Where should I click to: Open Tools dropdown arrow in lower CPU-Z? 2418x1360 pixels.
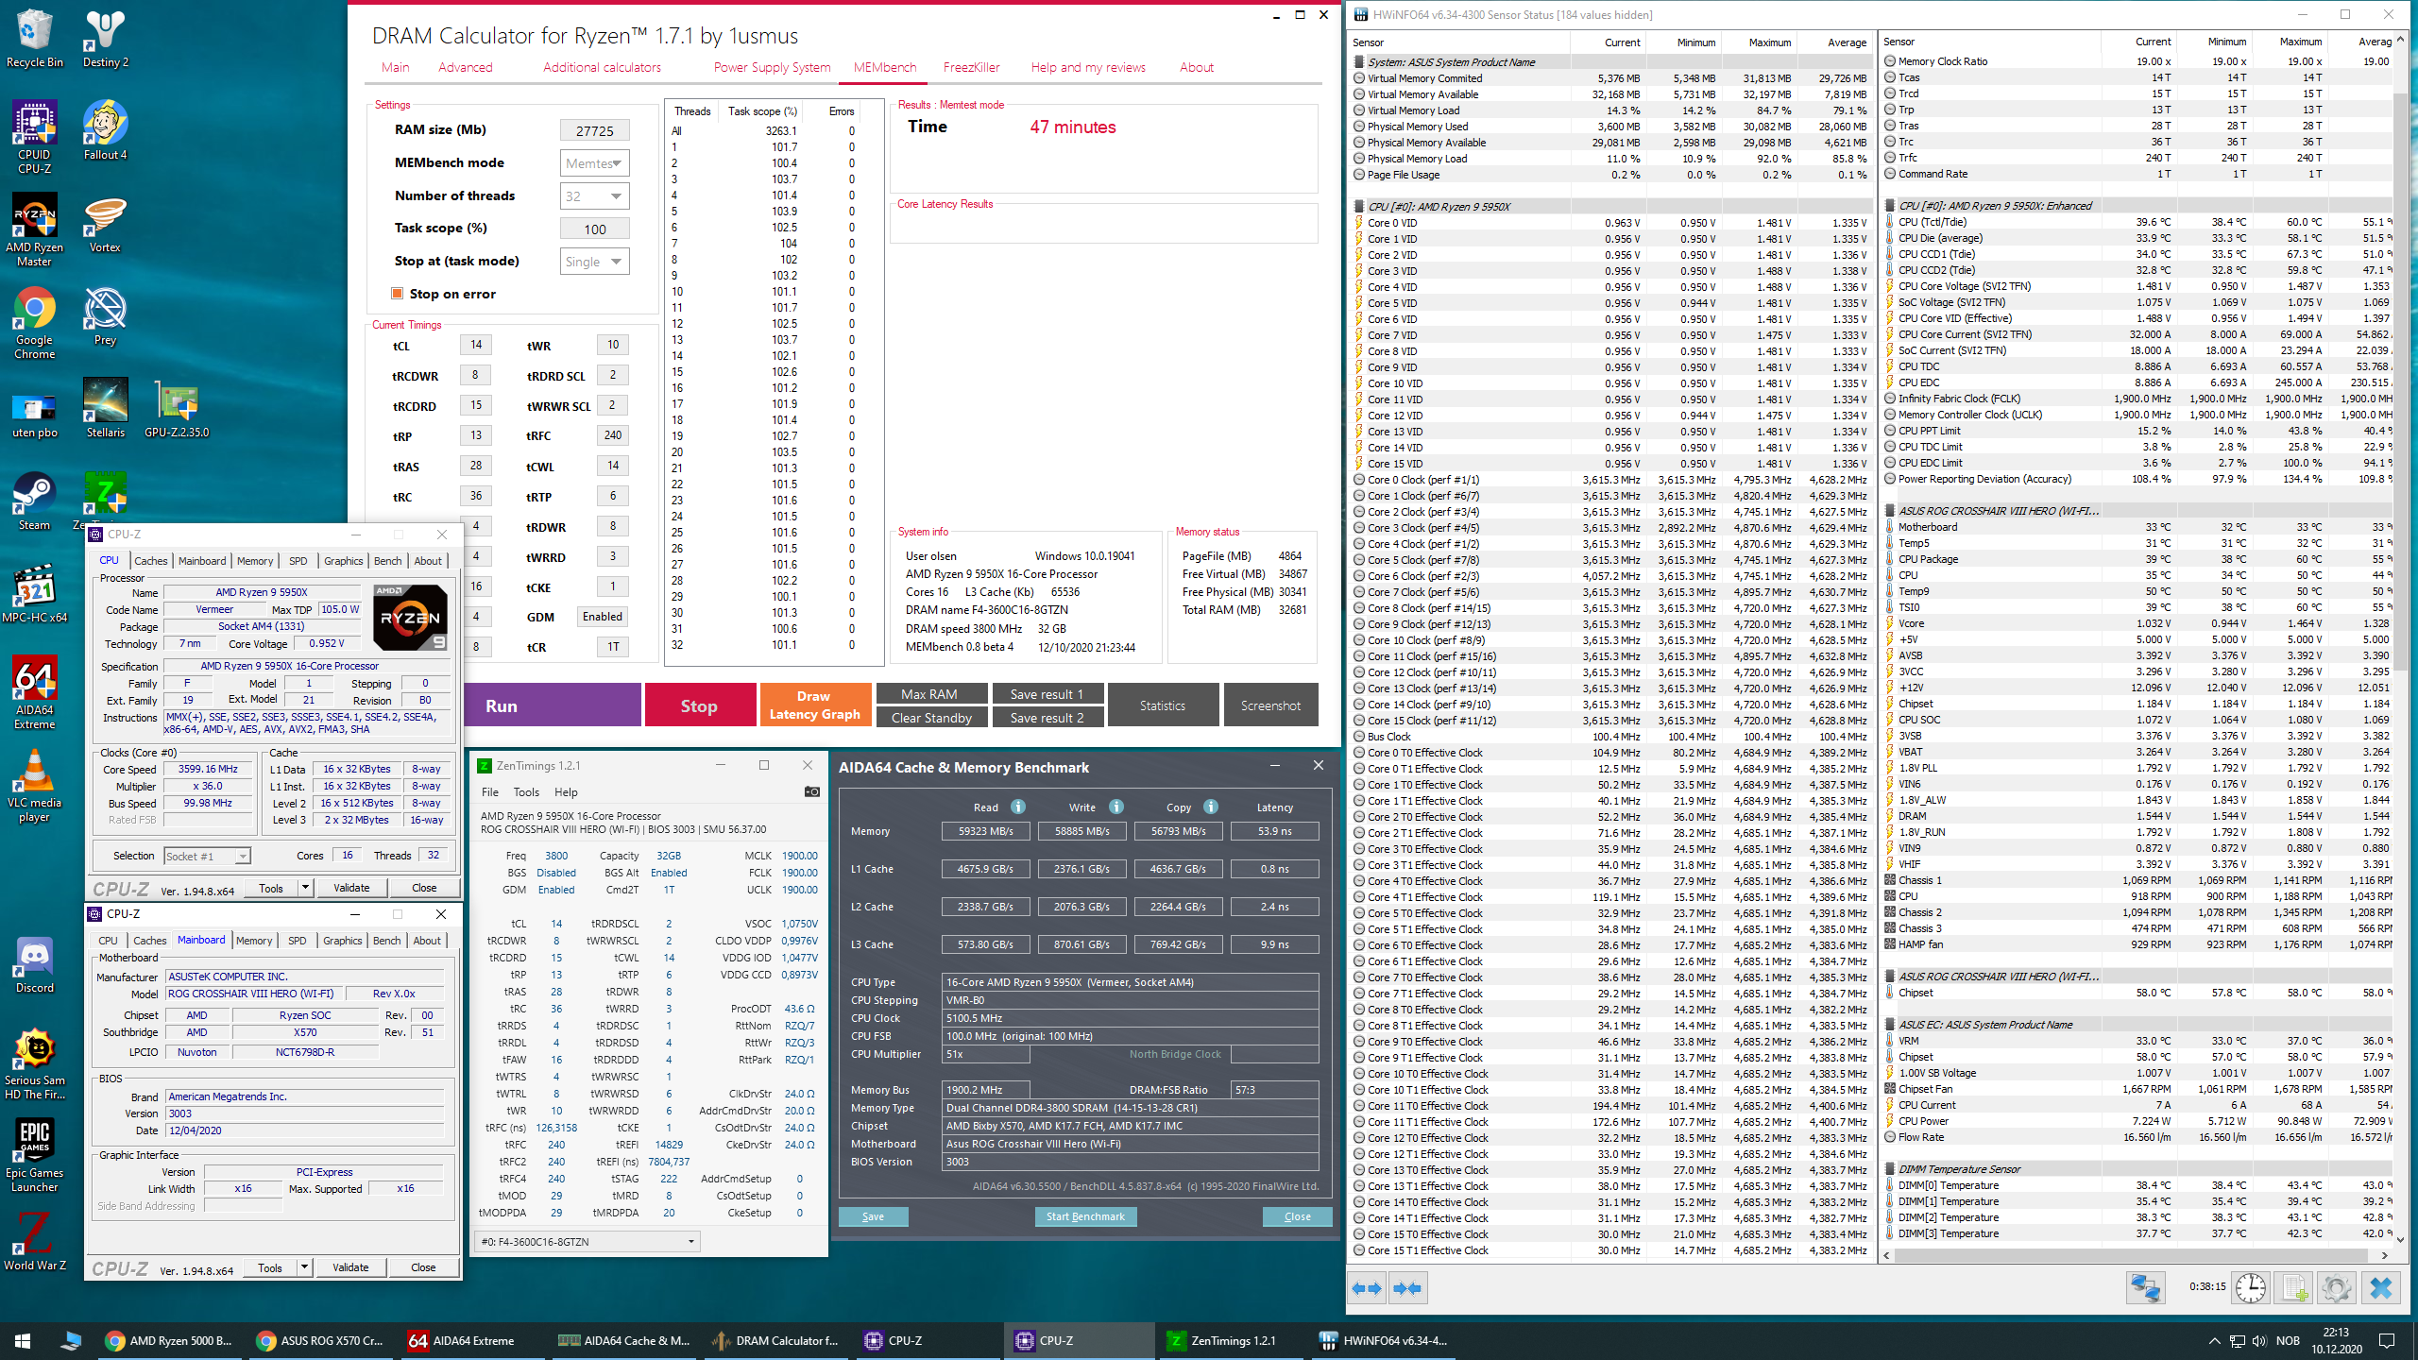[304, 1267]
